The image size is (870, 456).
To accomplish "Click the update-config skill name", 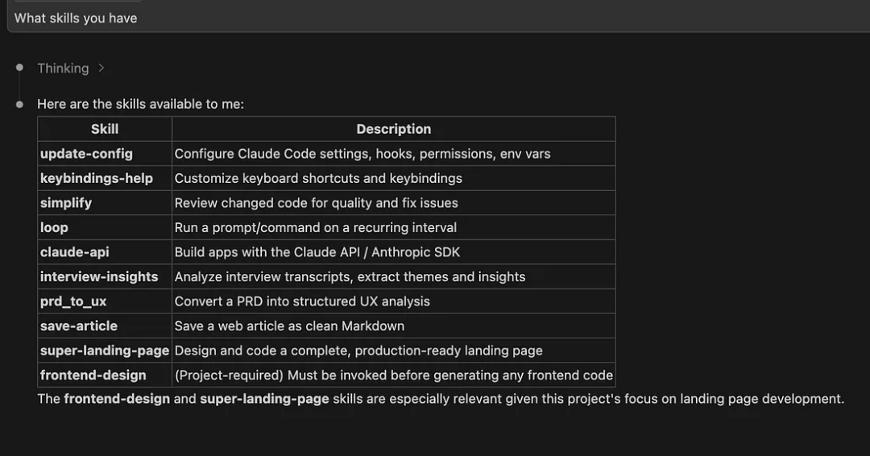I will tap(86, 154).
